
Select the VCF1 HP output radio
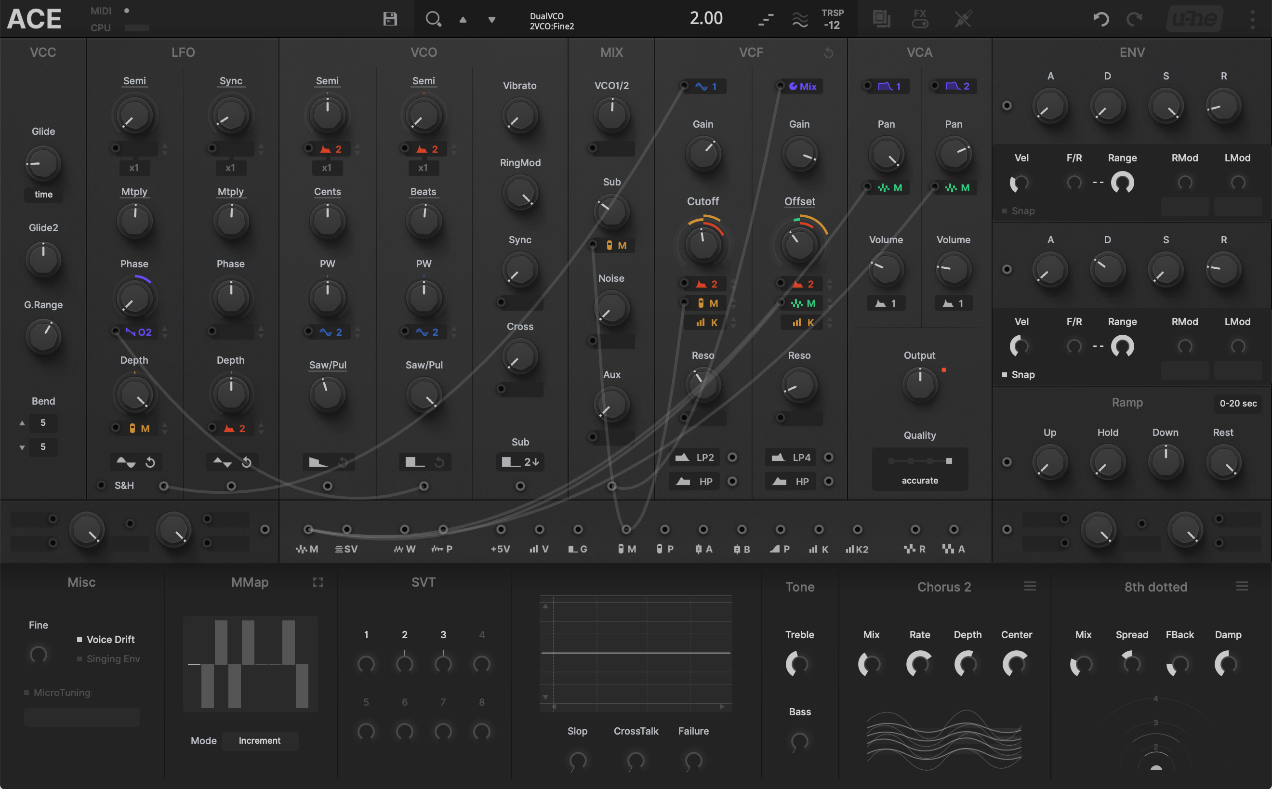pyautogui.click(x=732, y=482)
